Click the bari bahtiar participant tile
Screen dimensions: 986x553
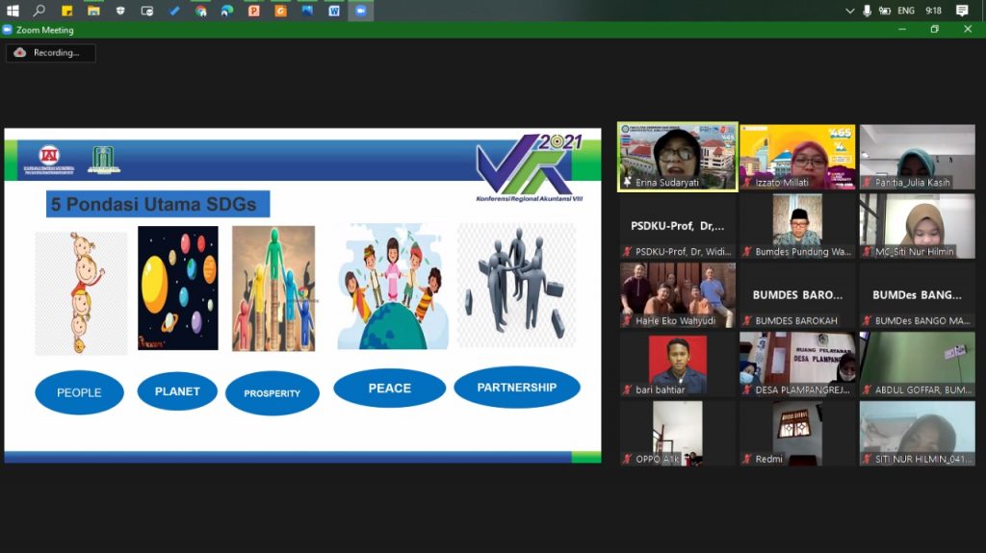click(678, 364)
